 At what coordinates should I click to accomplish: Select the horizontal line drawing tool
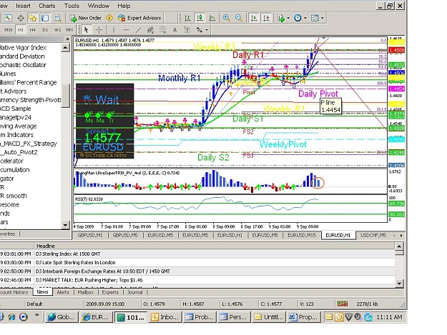126,29
